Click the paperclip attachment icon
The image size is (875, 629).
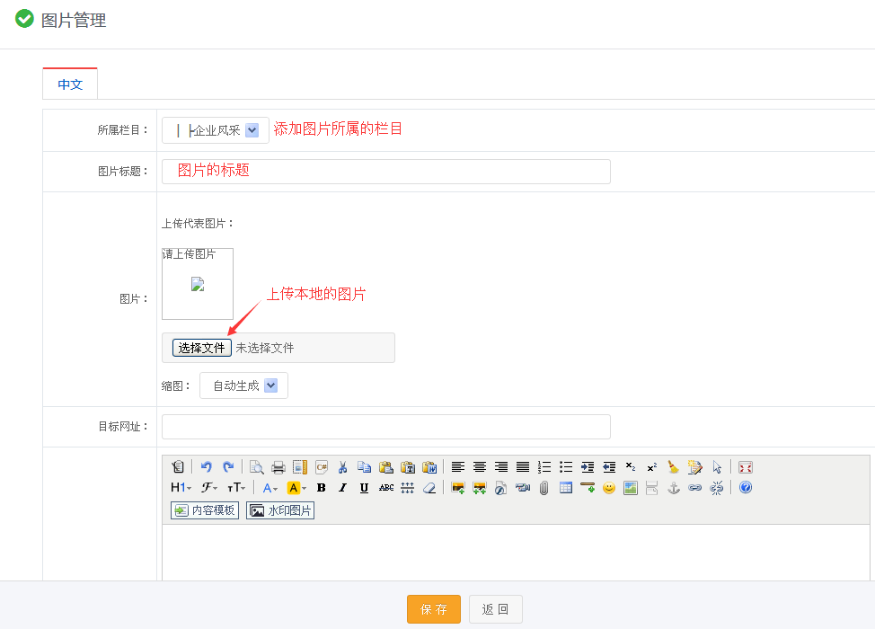tap(544, 488)
